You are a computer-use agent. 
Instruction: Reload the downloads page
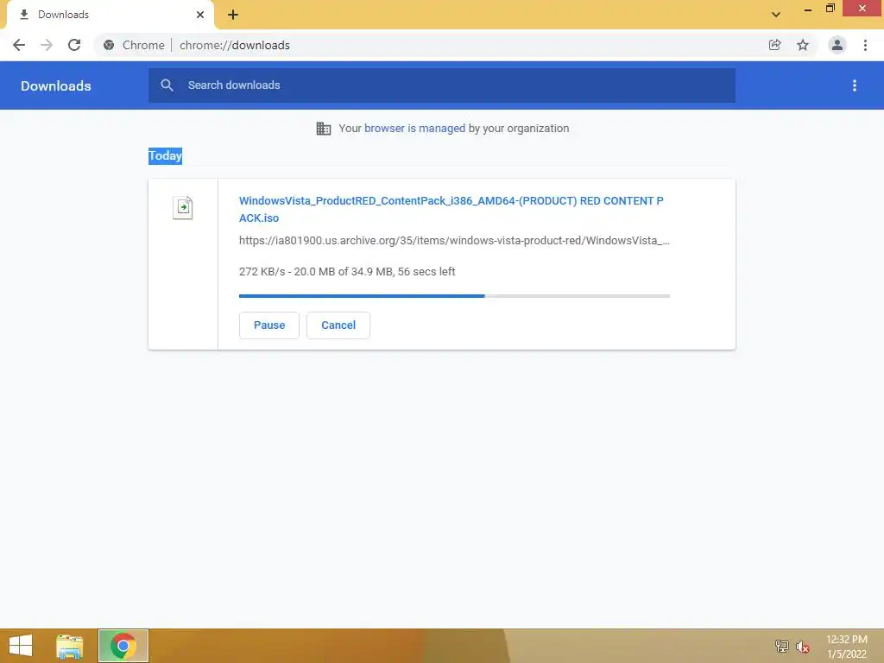(74, 45)
